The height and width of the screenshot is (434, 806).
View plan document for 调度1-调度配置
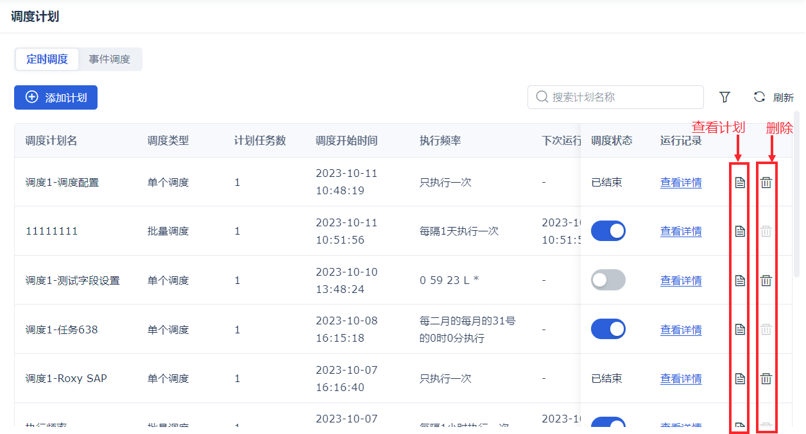point(740,183)
